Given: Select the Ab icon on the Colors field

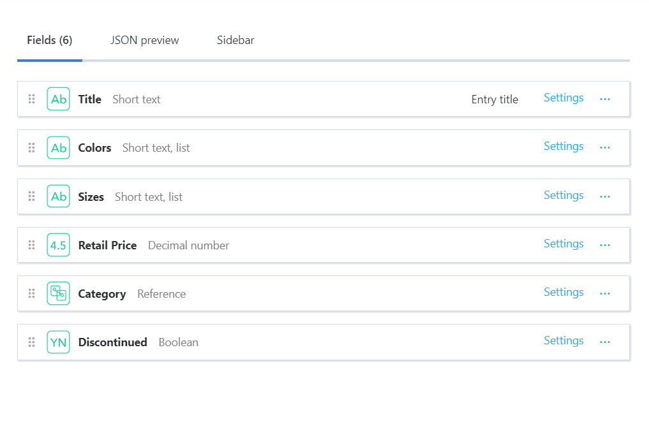Looking at the screenshot, I should click(x=58, y=147).
